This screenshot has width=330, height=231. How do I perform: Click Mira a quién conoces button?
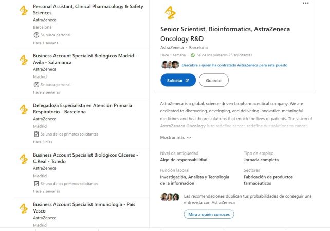click(x=209, y=214)
